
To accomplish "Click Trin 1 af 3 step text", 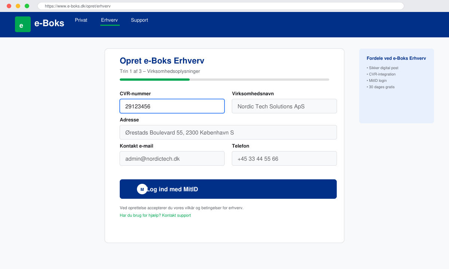I will pyautogui.click(x=160, y=71).
